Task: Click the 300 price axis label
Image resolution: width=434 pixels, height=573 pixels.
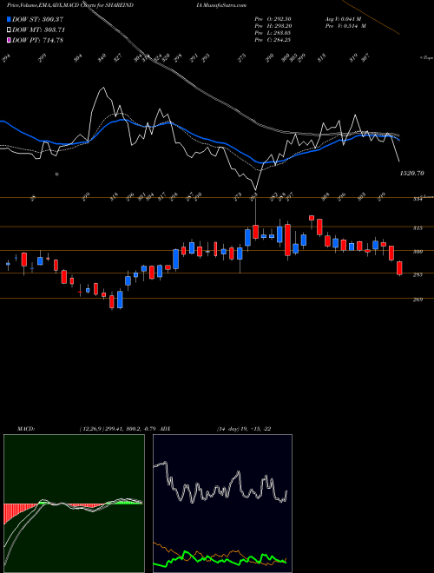Action: [x=418, y=252]
